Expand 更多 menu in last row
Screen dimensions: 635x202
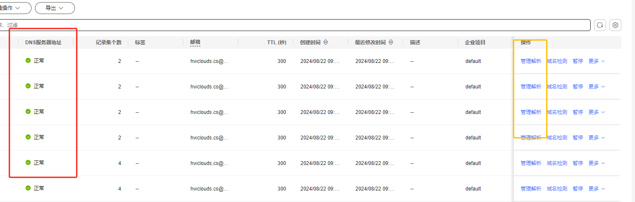click(597, 188)
